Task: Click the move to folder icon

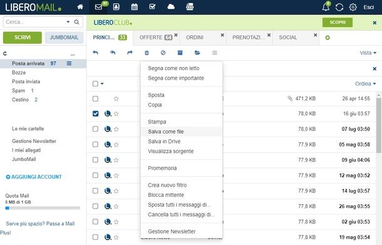Action: [197, 53]
